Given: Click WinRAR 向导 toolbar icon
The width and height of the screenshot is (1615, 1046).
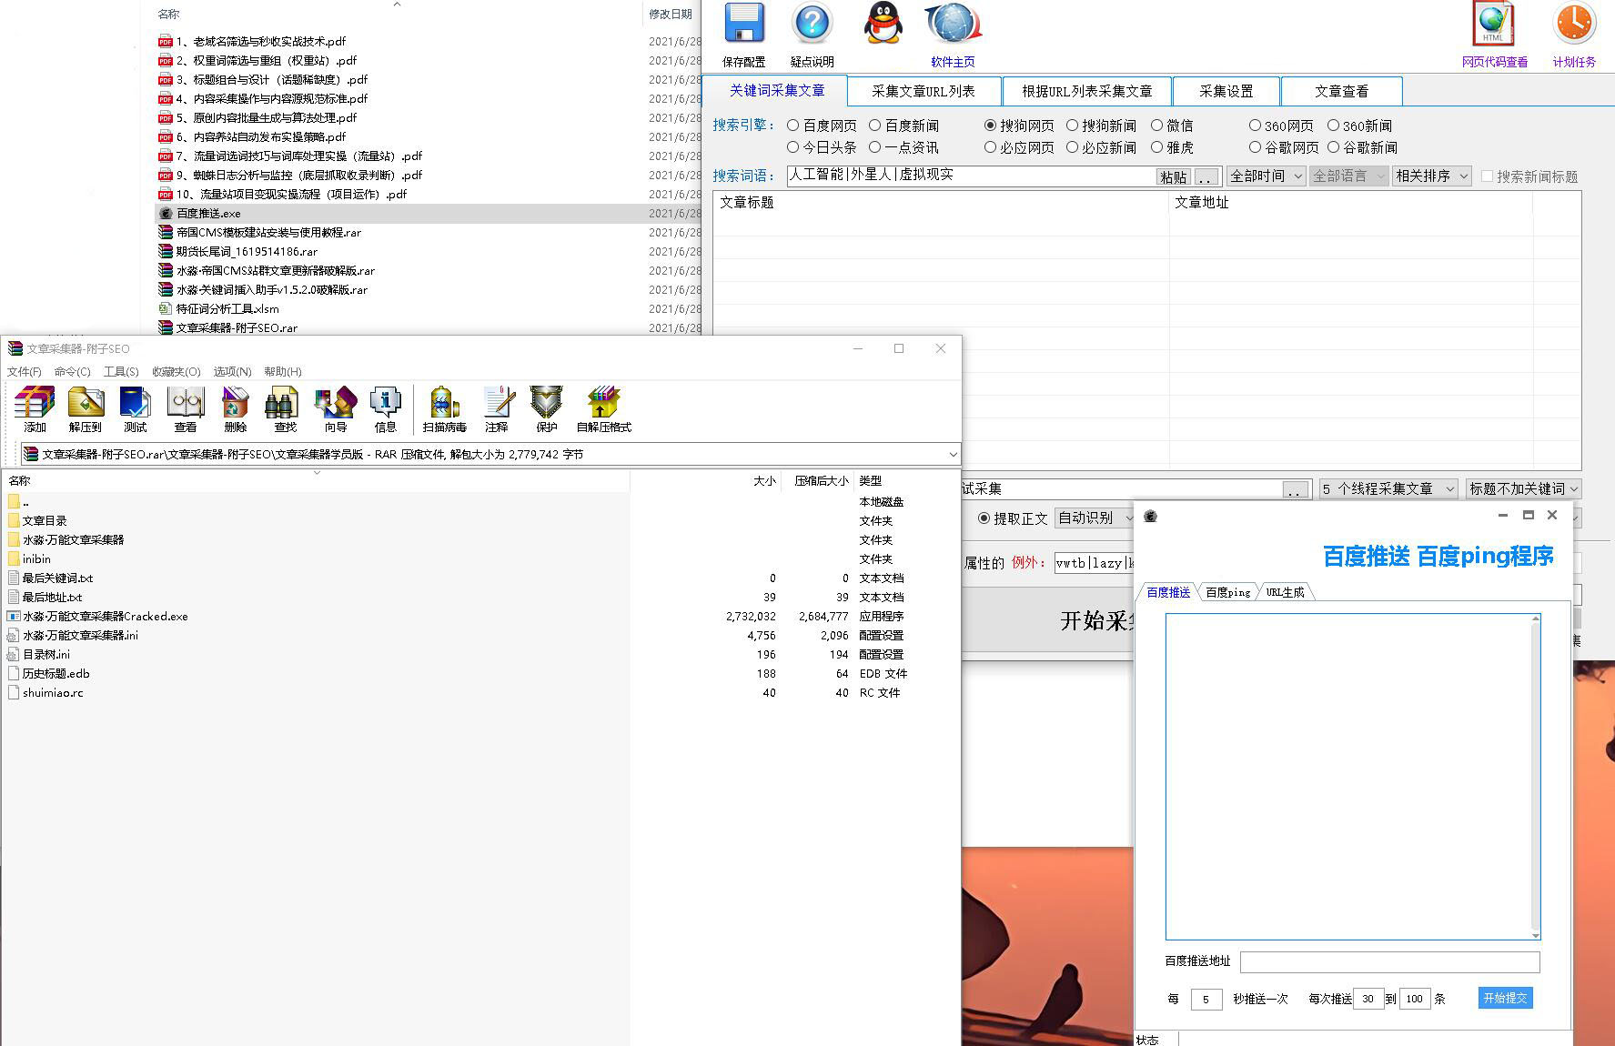Looking at the screenshot, I should (x=335, y=403).
